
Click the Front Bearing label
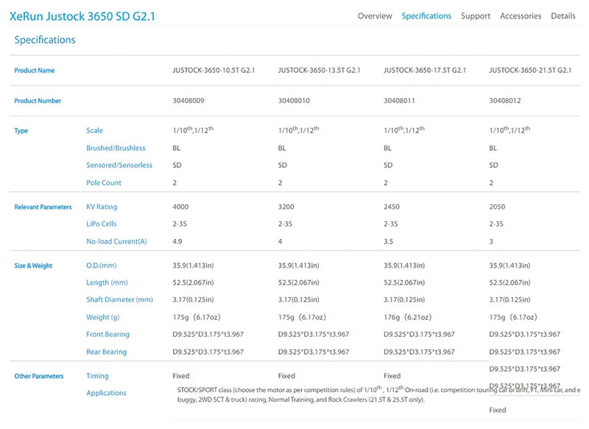107,334
